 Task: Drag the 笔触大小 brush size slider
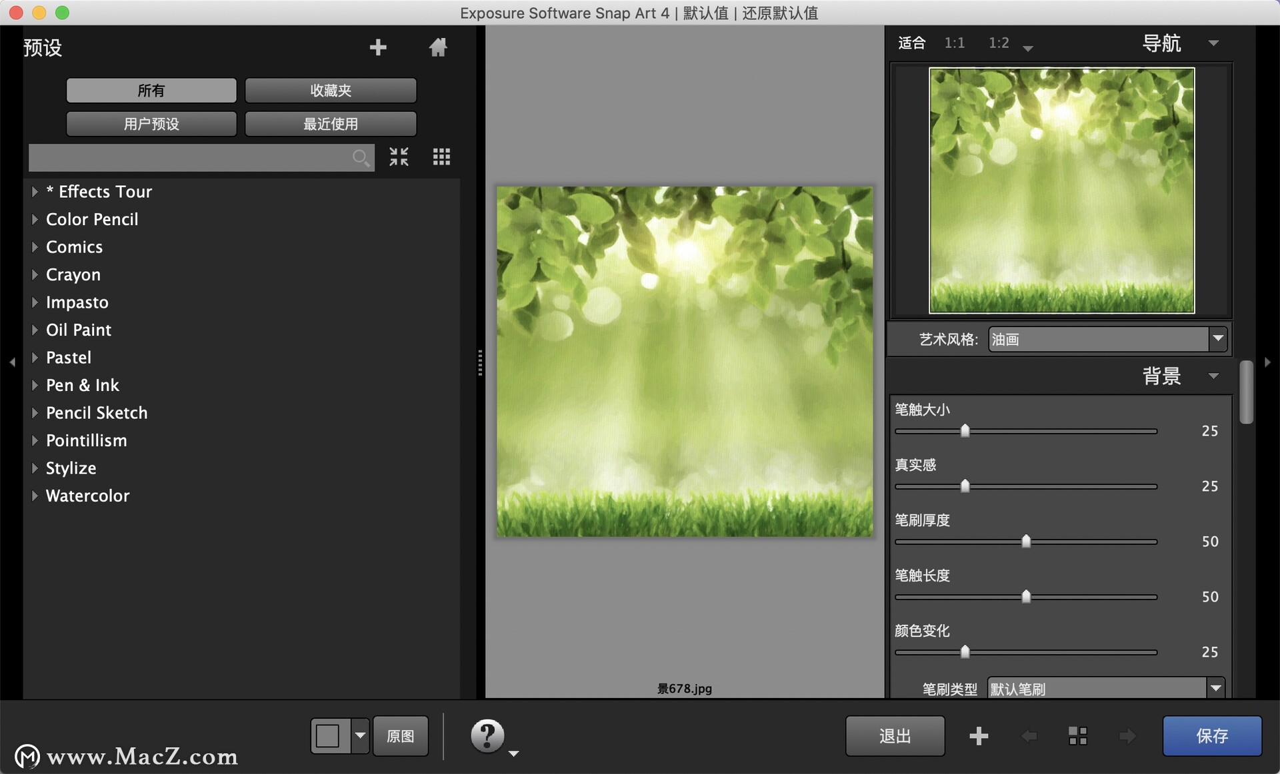pos(968,432)
